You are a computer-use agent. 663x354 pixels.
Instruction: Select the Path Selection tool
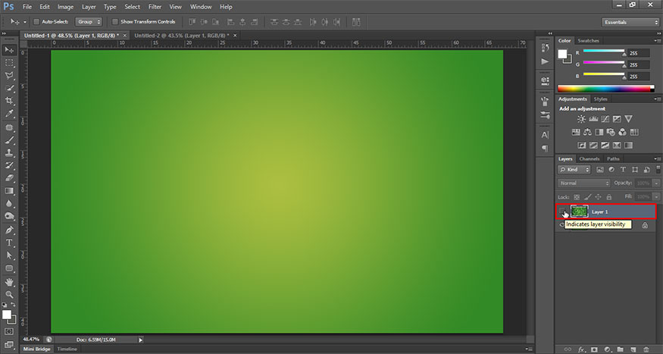tap(9, 255)
